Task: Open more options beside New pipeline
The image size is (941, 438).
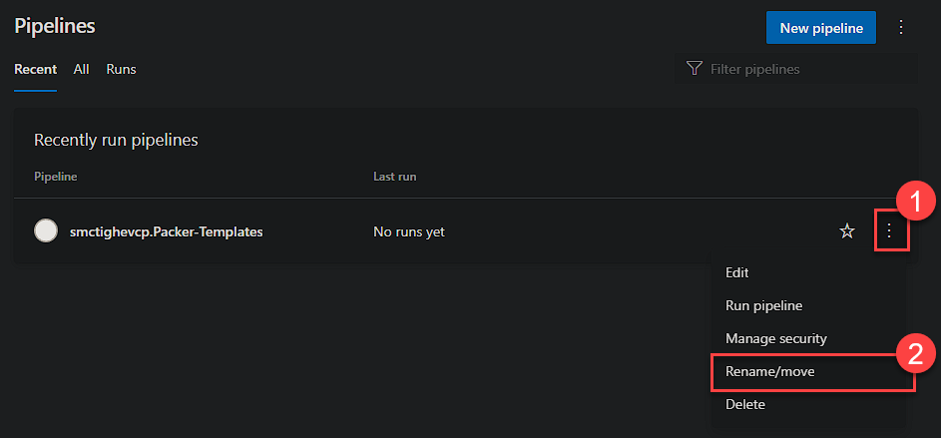Action: pos(901,28)
